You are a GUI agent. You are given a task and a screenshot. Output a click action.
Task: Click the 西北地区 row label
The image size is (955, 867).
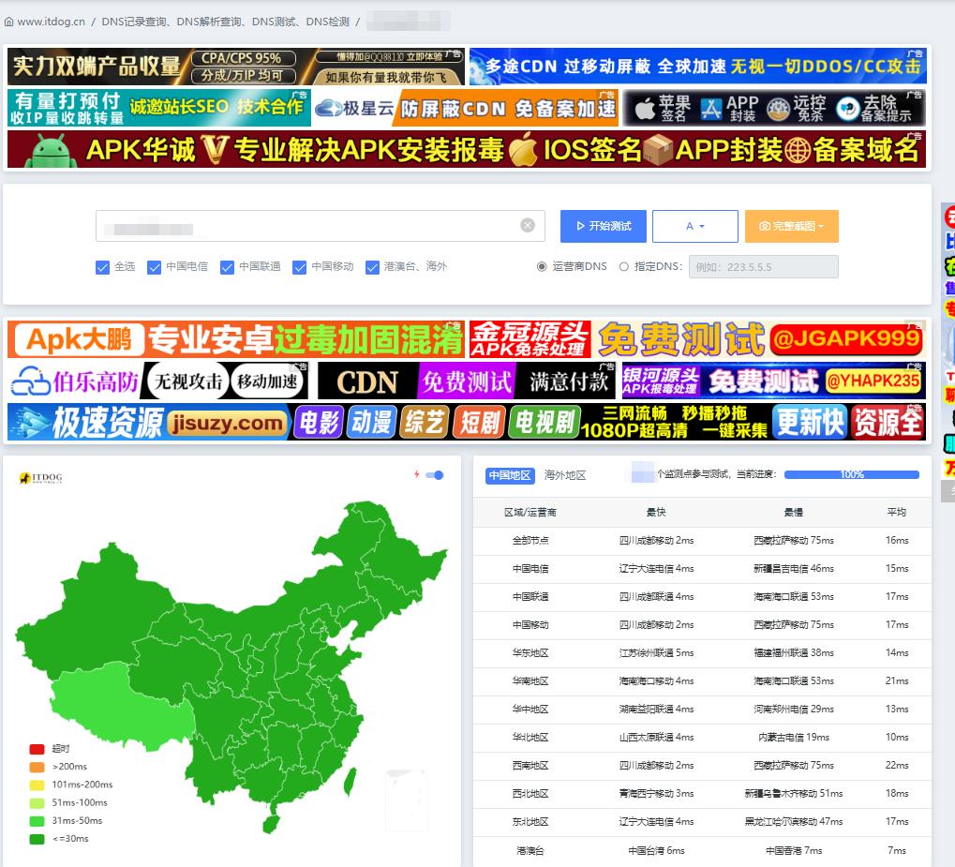tap(530, 794)
